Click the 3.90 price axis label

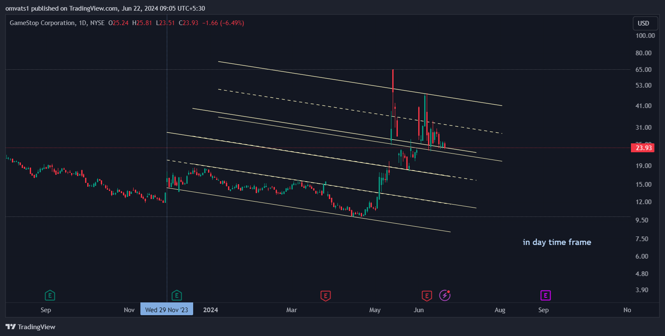click(642, 290)
